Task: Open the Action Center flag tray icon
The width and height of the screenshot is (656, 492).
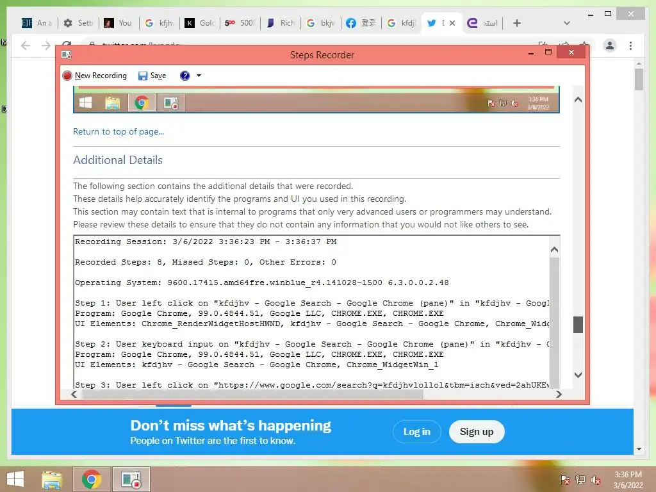Action: (x=565, y=479)
